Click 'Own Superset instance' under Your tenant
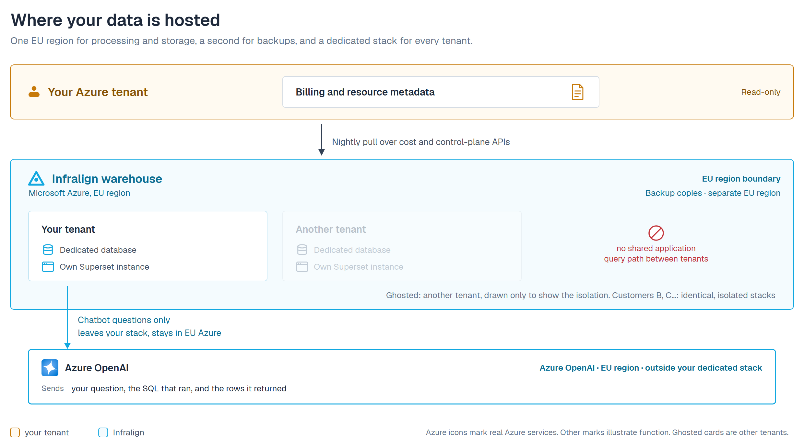Image resolution: width=804 pixels, height=448 pixels. (x=104, y=267)
